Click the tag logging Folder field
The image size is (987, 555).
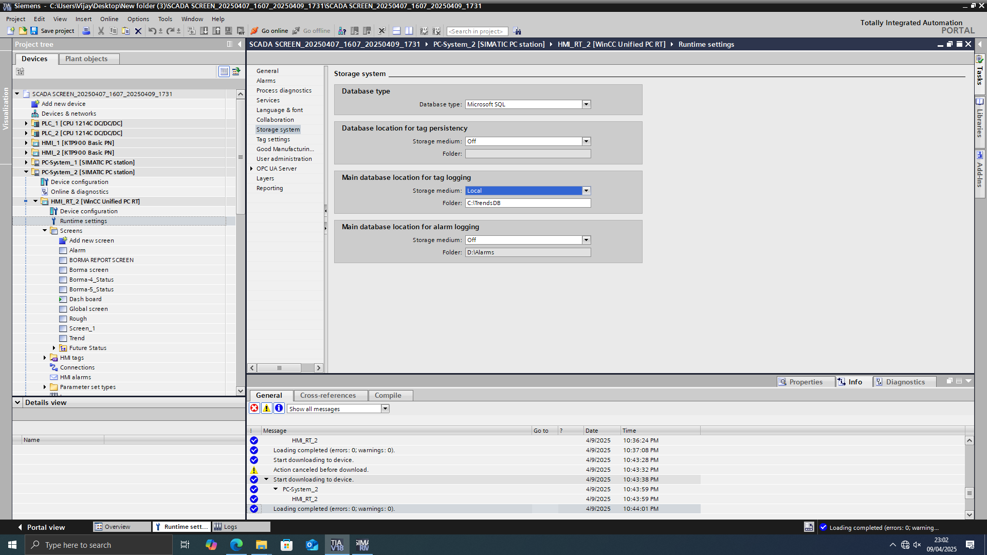528,203
